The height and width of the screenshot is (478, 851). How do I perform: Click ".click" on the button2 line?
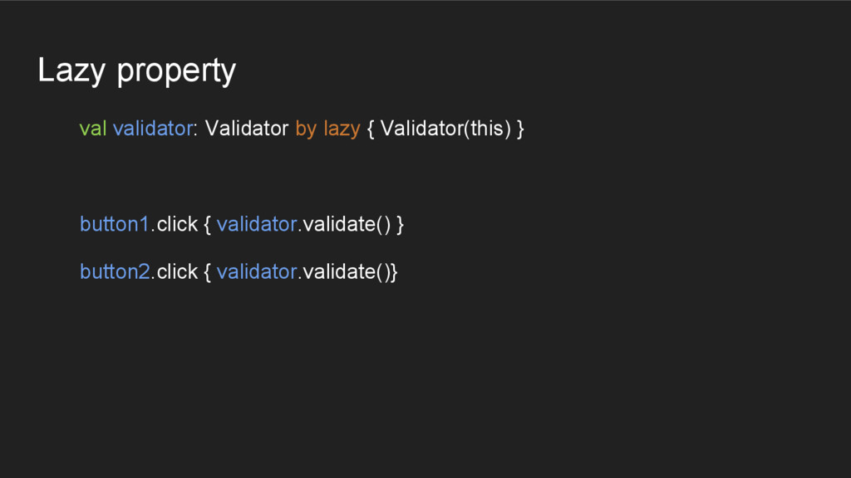coord(175,272)
